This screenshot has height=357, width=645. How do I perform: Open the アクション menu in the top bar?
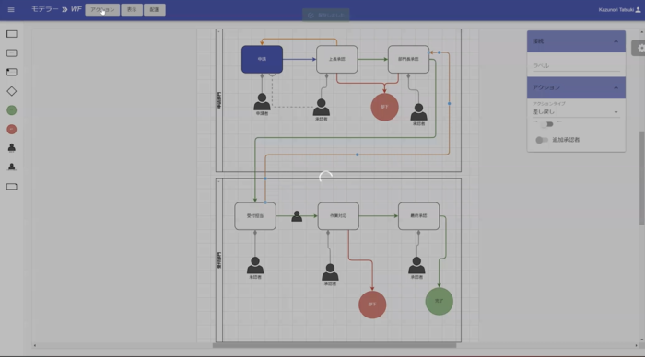click(102, 10)
